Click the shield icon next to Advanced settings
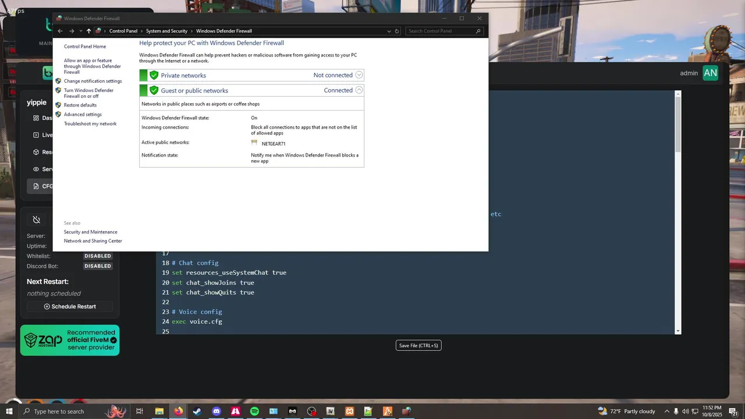The height and width of the screenshot is (419, 745). pos(58,115)
